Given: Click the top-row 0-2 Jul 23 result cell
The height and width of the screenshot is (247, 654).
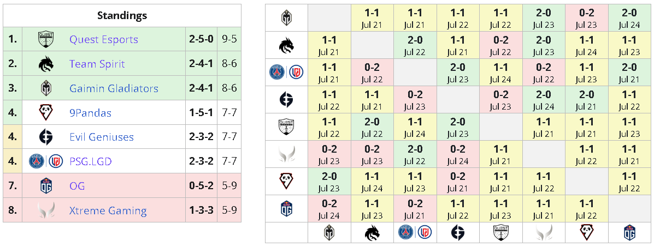Looking at the screenshot, I should [586, 18].
